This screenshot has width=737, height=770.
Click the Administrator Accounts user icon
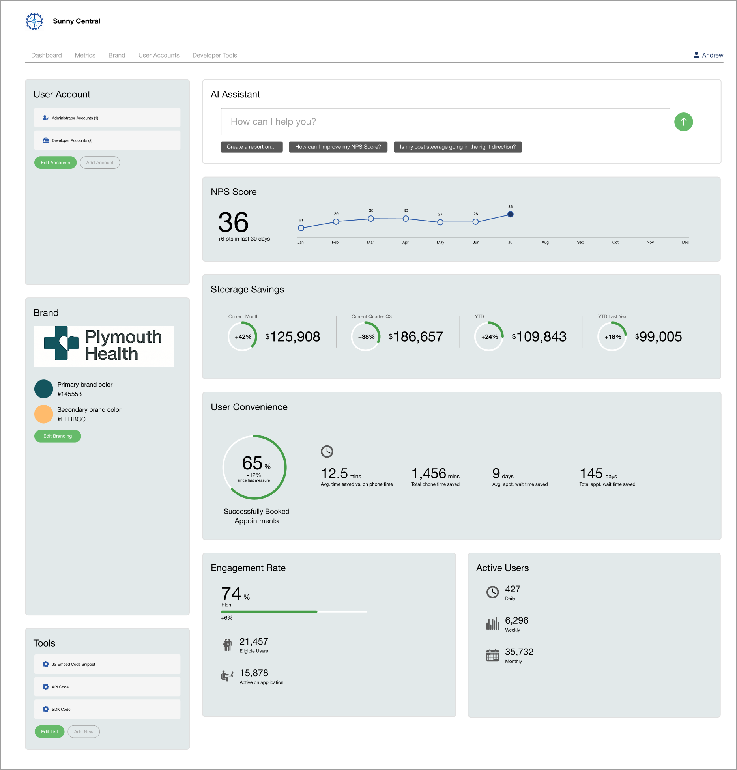pos(46,118)
